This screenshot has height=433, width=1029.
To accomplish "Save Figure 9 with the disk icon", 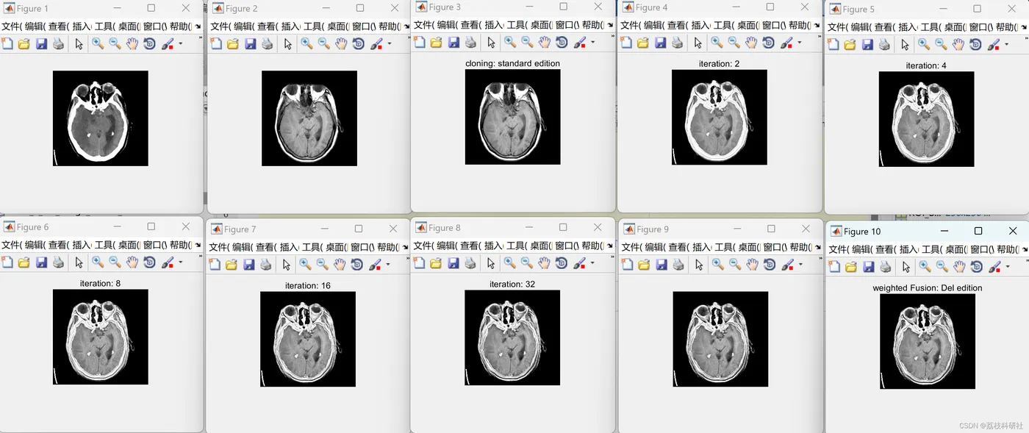I will (661, 264).
